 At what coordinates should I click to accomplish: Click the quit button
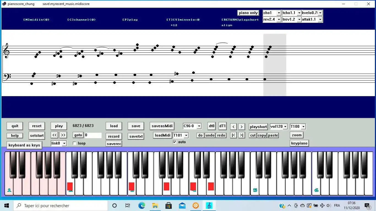coord(15,126)
